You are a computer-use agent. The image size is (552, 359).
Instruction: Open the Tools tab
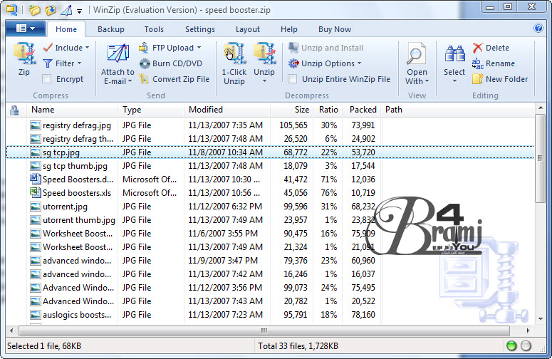[x=154, y=29]
